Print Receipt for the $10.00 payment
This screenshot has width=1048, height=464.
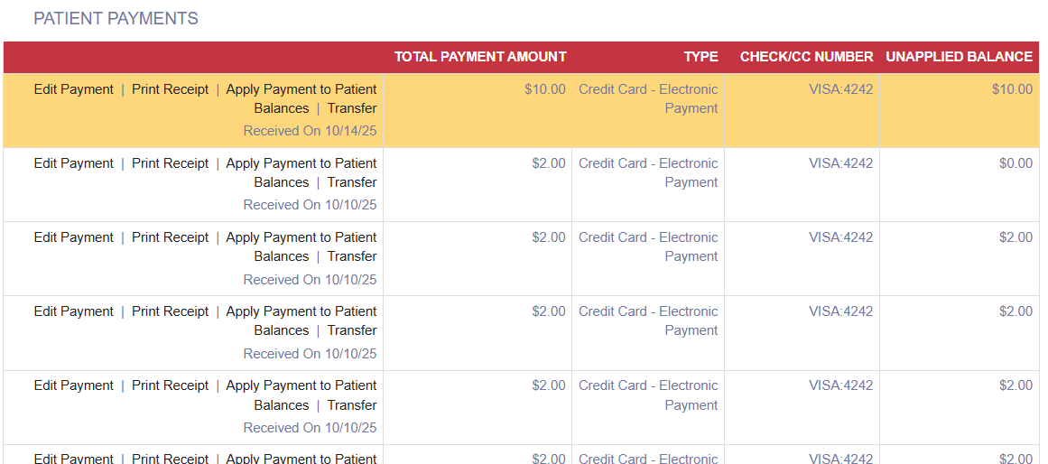tap(170, 89)
